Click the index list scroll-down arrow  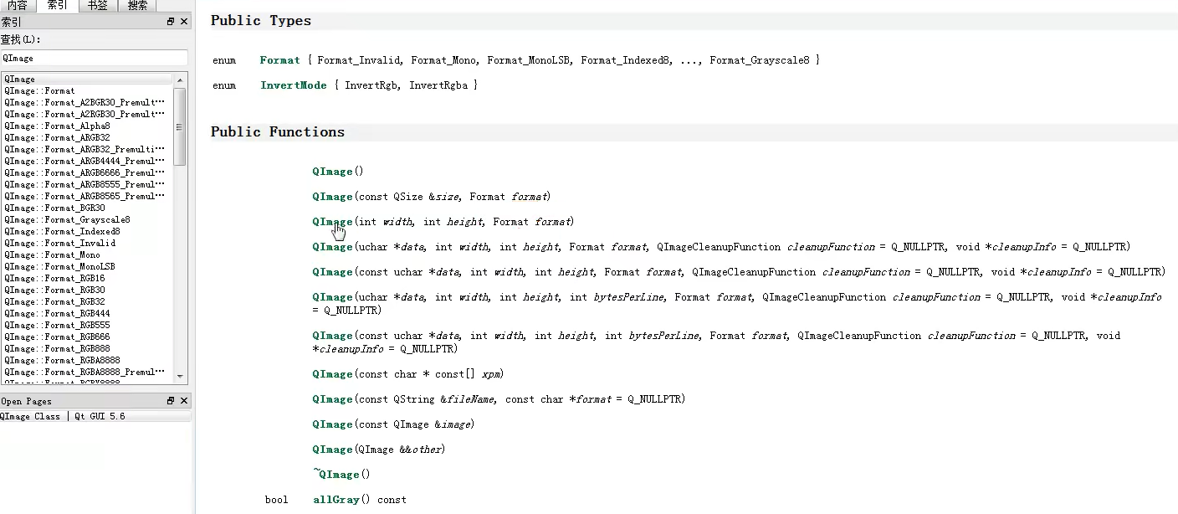click(180, 377)
